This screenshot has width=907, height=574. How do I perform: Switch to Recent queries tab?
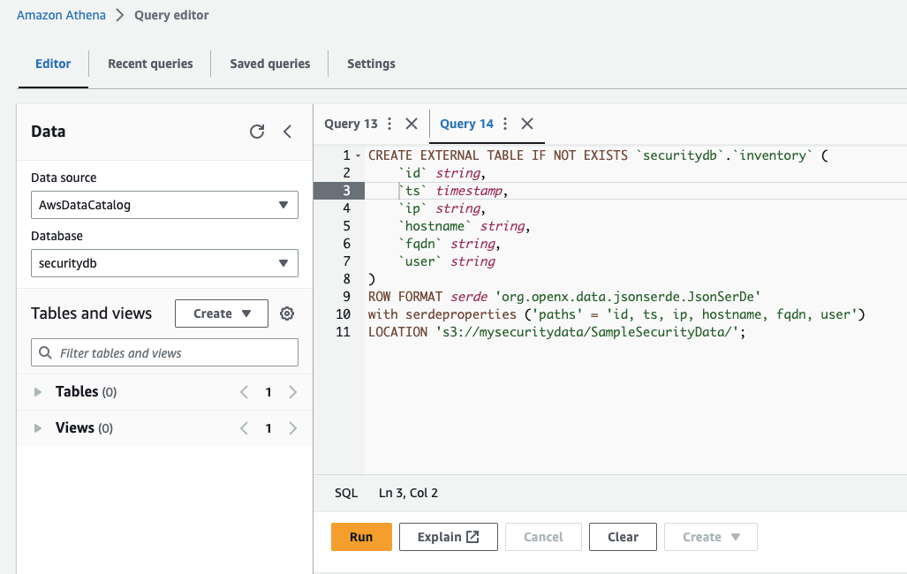pos(150,64)
